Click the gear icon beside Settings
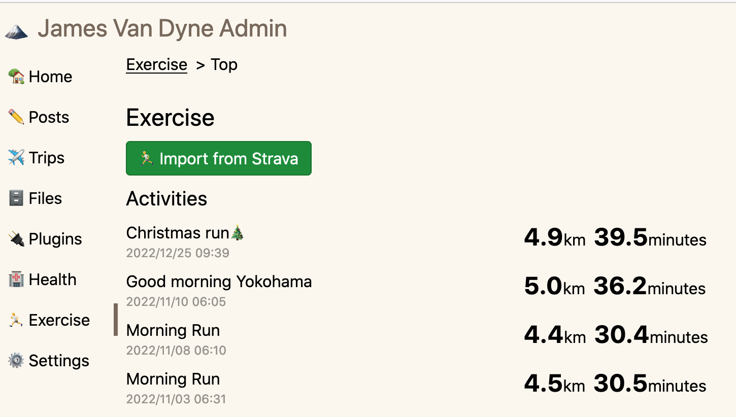Image resolution: width=736 pixels, height=417 pixels. (16, 361)
